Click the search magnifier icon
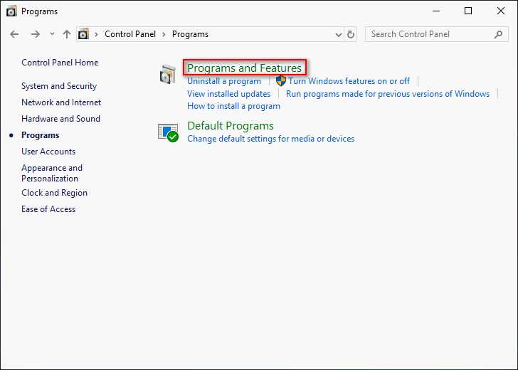518x370 pixels. [x=498, y=34]
